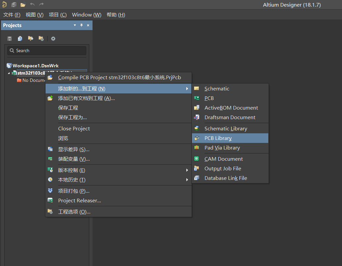Choose Close Project from context menu
Viewport: 342px width, 266px height.
pyautogui.click(x=118, y=128)
